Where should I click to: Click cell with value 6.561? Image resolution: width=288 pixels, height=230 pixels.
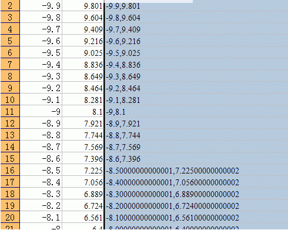(83, 217)
